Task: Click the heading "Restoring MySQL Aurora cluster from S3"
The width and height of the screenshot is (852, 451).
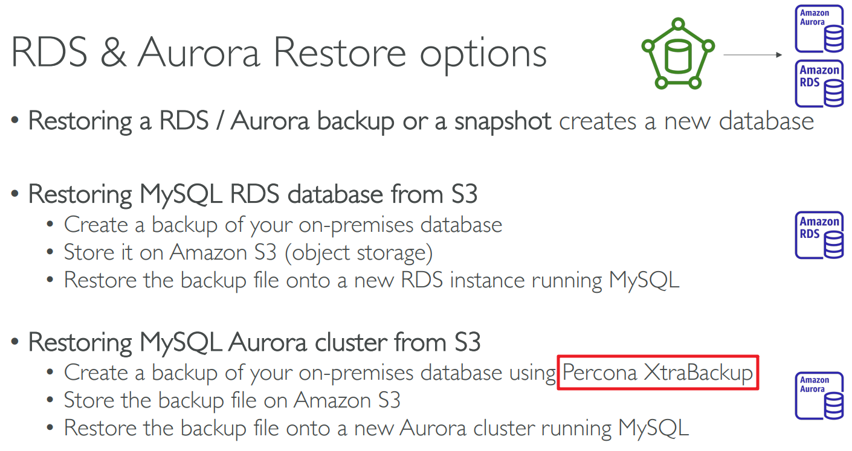Action: [254, 342]
